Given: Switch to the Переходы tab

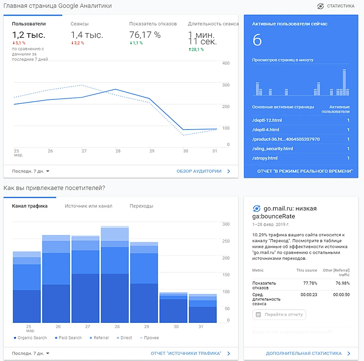Looking at the screenshot, I should [141, 206].
